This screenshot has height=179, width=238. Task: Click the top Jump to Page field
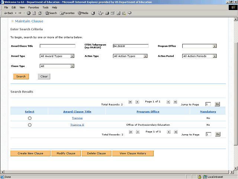point(208,104)
